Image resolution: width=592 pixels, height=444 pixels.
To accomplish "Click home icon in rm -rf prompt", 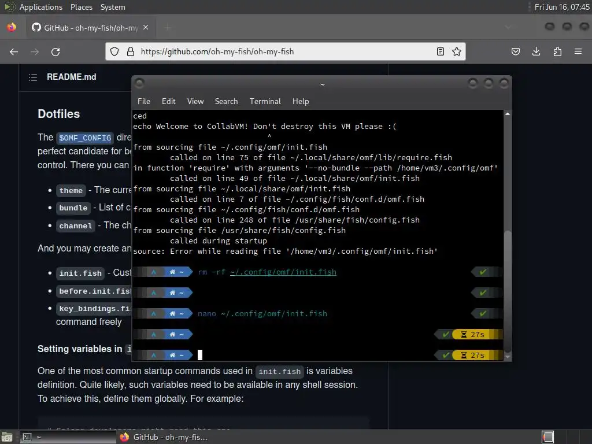I will [x=172, y=272].
